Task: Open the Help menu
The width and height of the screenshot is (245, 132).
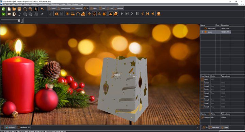Action: point(81,4)
